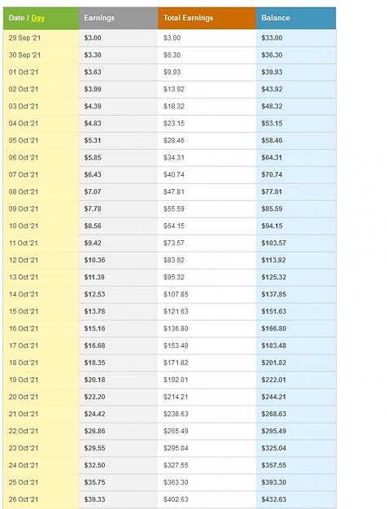
Task: Select the $43.92 balance cell
Action: coord(296,90)
